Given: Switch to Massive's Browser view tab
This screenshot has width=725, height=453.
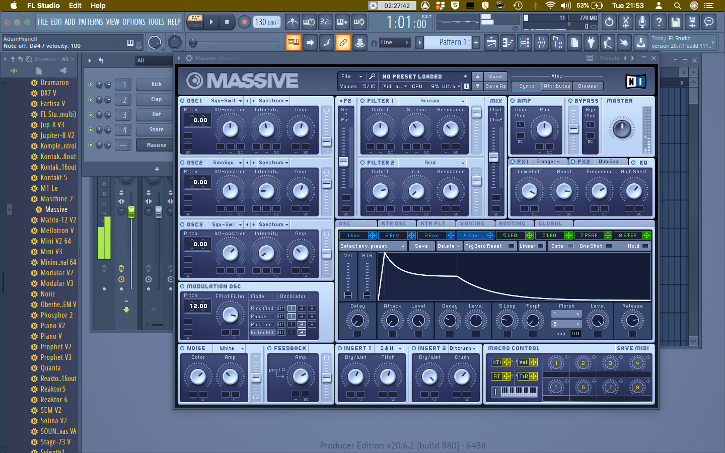Looking at the screenshot, I should 588,86.
